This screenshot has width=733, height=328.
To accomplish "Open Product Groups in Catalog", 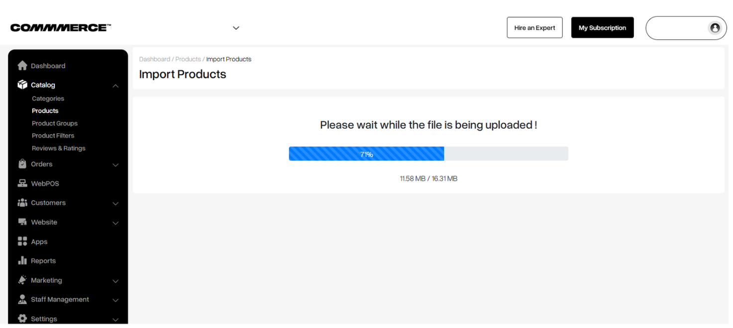I will coord(55,124).
